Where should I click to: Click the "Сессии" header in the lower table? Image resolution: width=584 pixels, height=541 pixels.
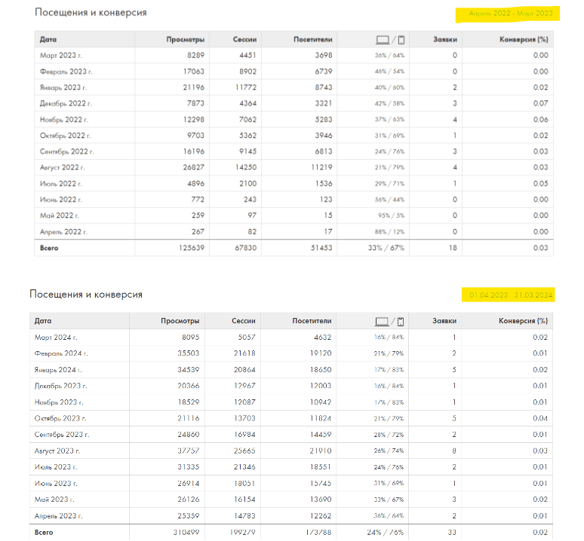(244, 321)
